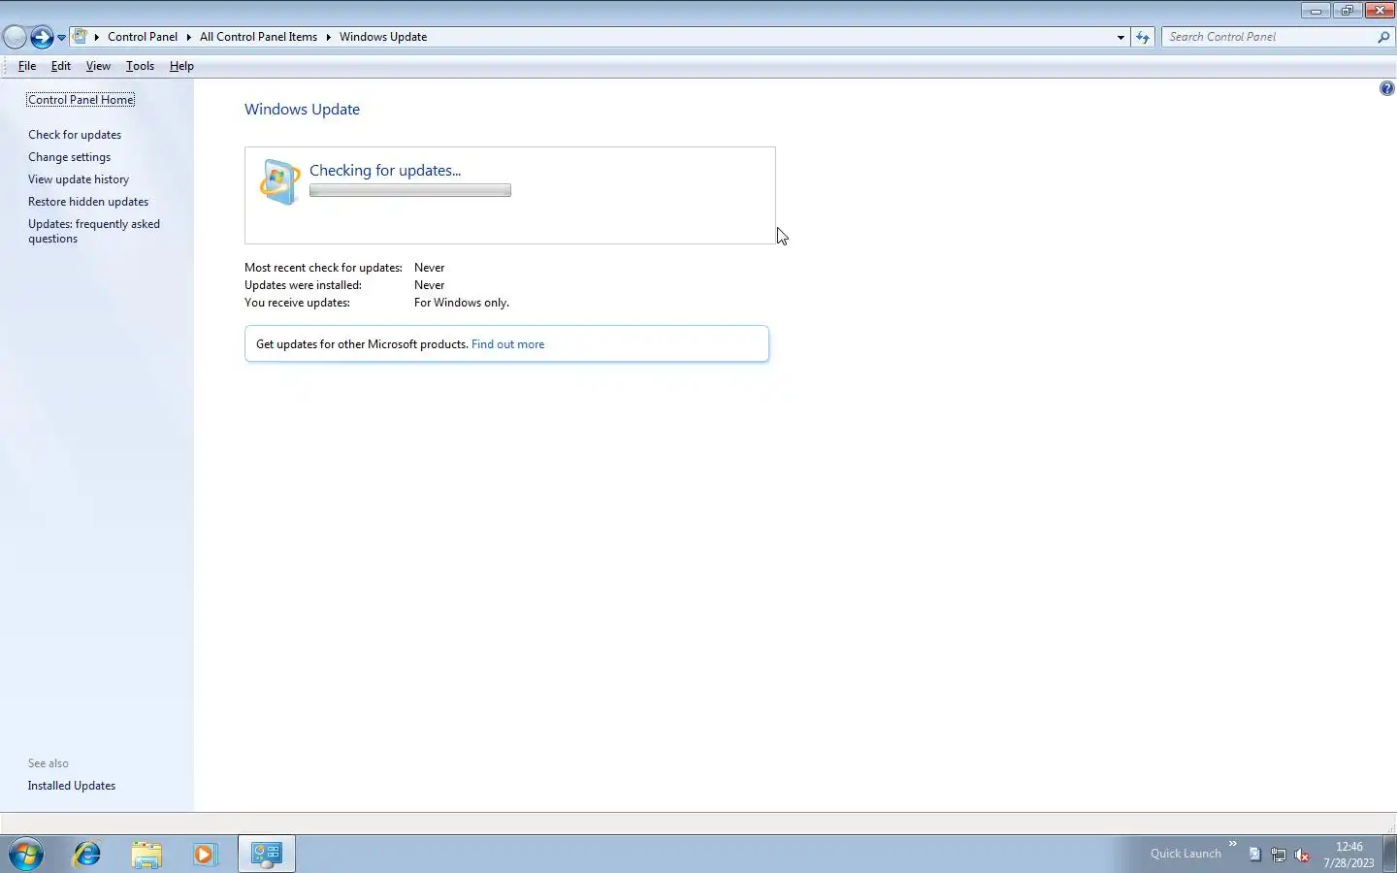Click the 'Checking for updates...' text
Screen dimensions: 1397x873
coord(385,170)
